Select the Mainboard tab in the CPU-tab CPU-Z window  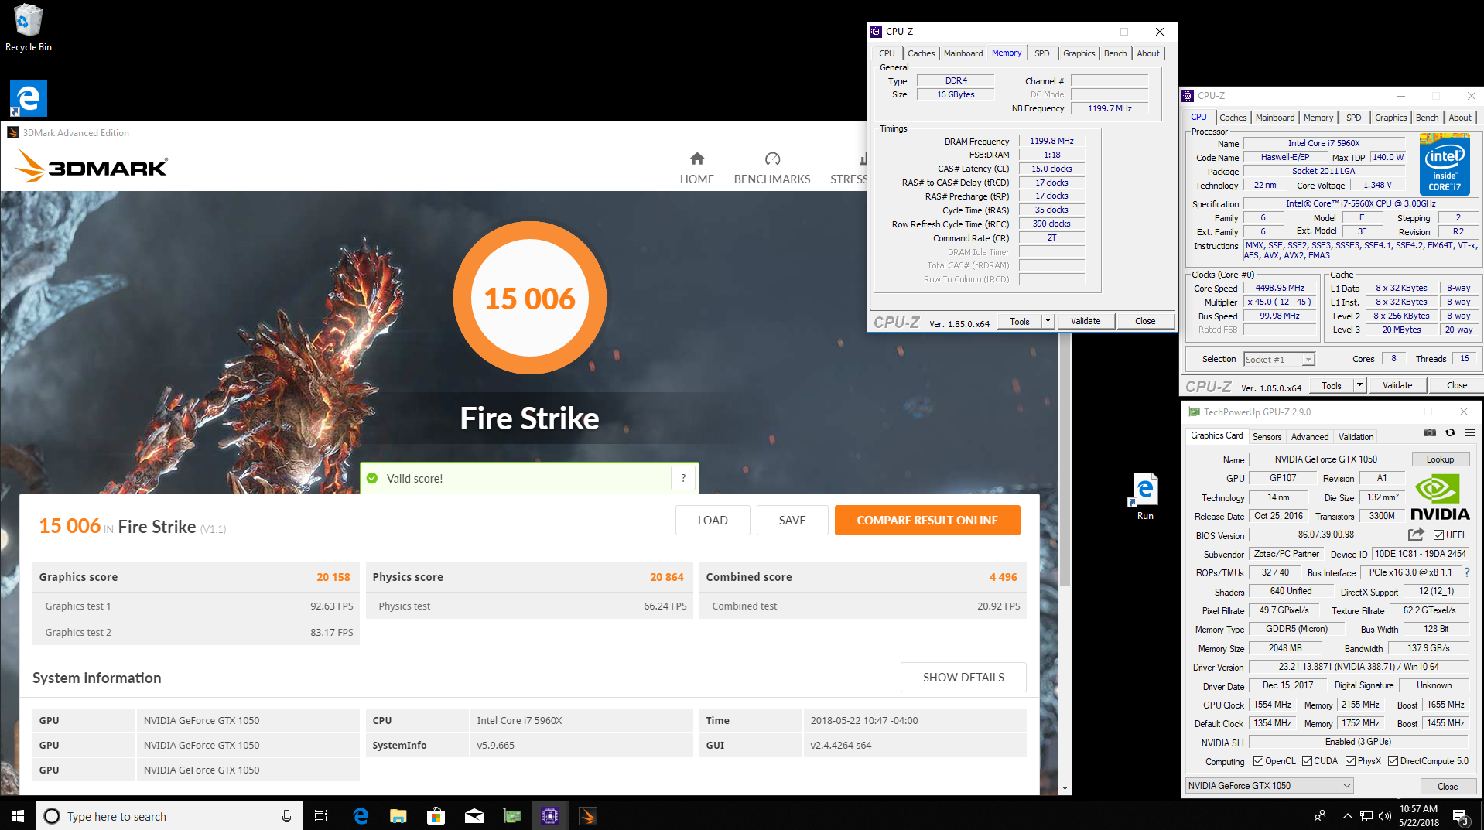coord(1274,118)
